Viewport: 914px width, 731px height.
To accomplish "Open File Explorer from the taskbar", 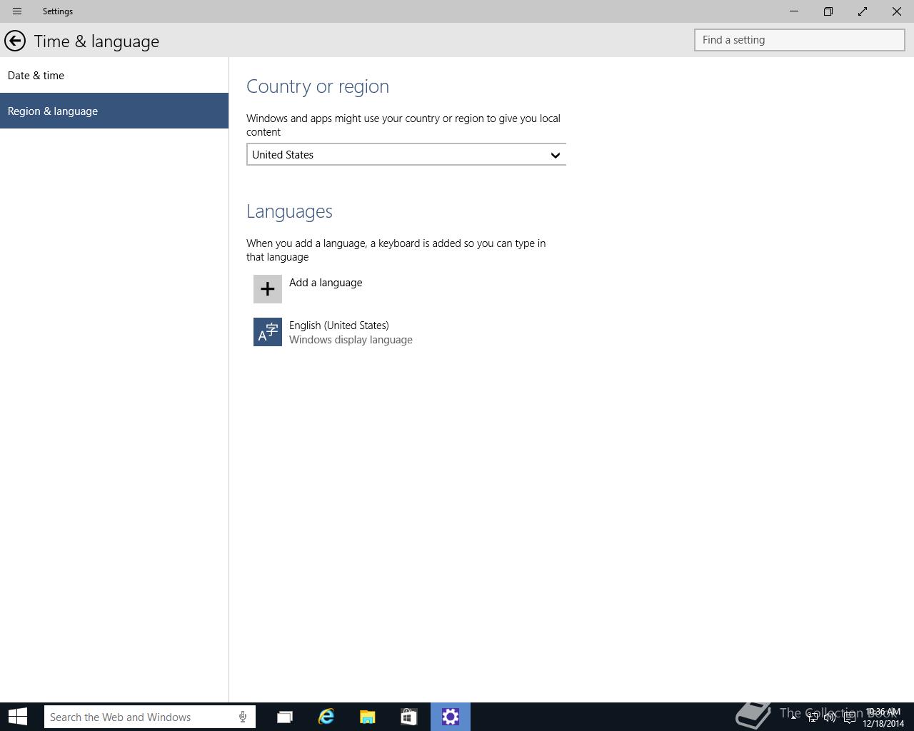I will (368, 717).
